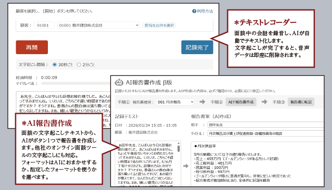Viewport: 332px width, 190px height.
Task: Click the 記録完了 button
Action: pyautogui.click(x=197, y=47)
